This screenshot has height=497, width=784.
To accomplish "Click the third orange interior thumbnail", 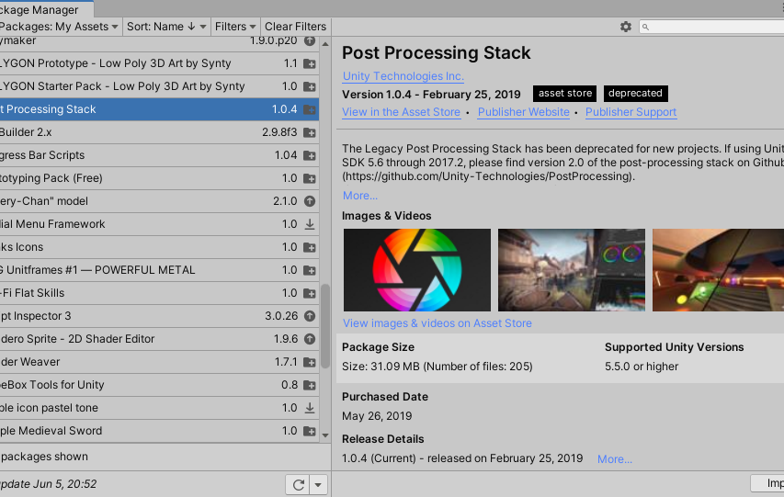I will pyautogui.click(x=718, y=270).
